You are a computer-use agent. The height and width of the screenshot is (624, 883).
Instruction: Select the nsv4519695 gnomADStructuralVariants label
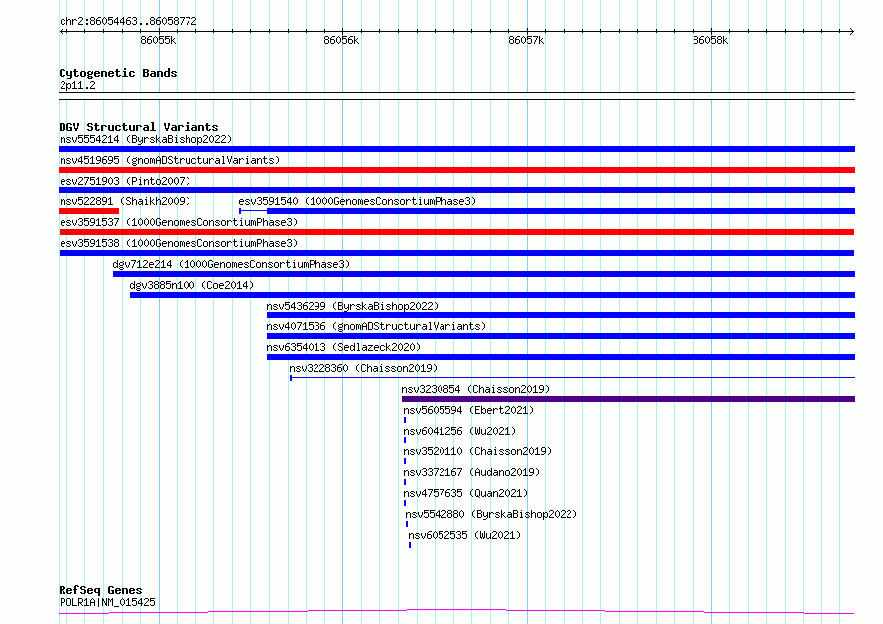170,160
